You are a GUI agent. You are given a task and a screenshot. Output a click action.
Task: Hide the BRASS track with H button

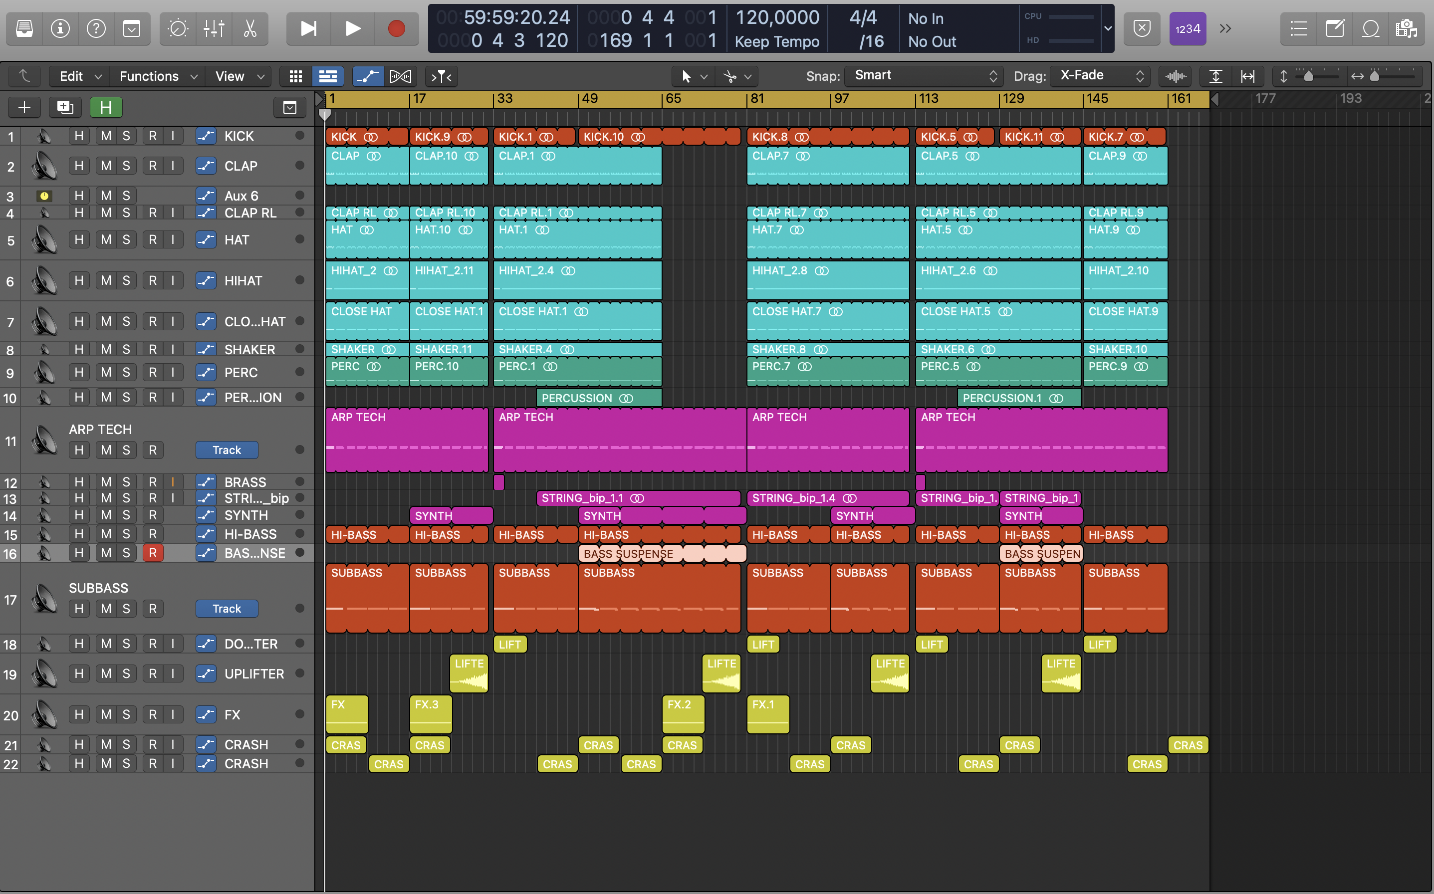pos(79,482)
